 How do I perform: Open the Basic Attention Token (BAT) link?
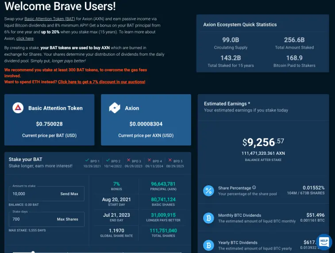point(50,19)
